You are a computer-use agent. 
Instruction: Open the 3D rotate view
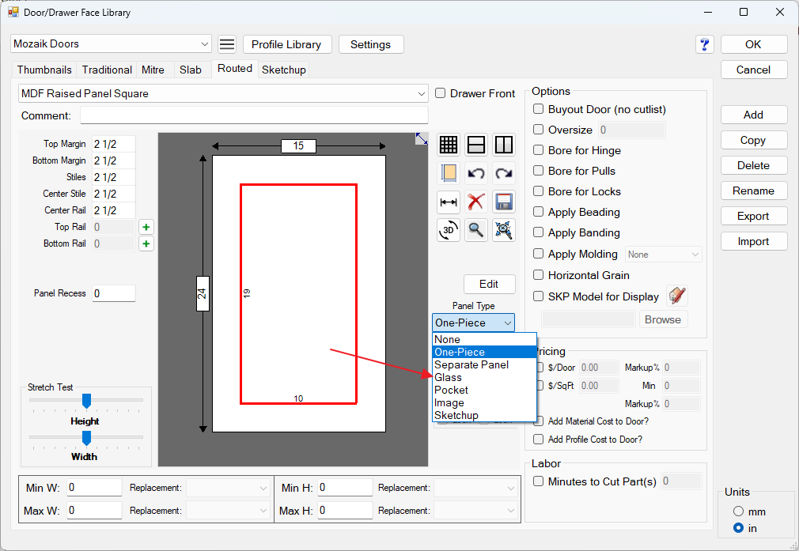coord(449,230)
